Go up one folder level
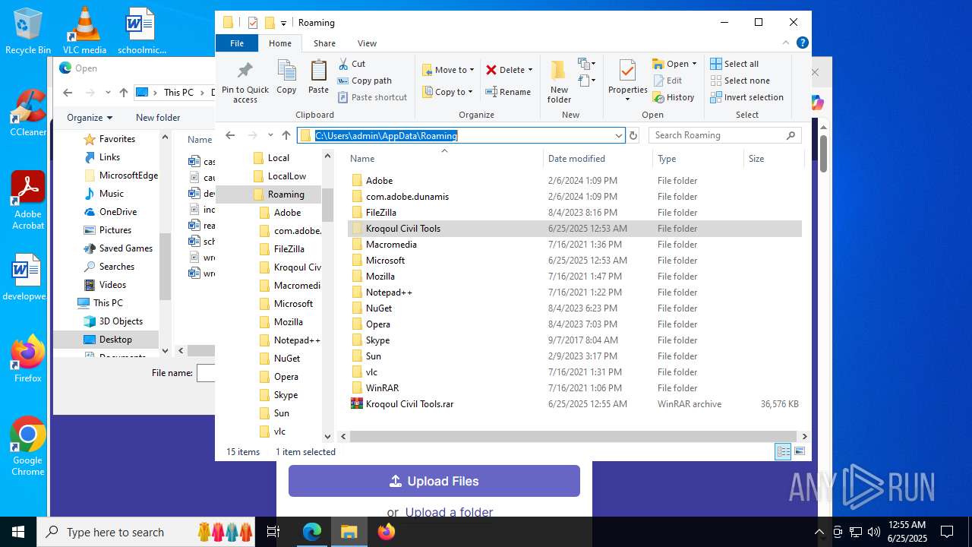 pyautogui.click(x=286, y=135)
